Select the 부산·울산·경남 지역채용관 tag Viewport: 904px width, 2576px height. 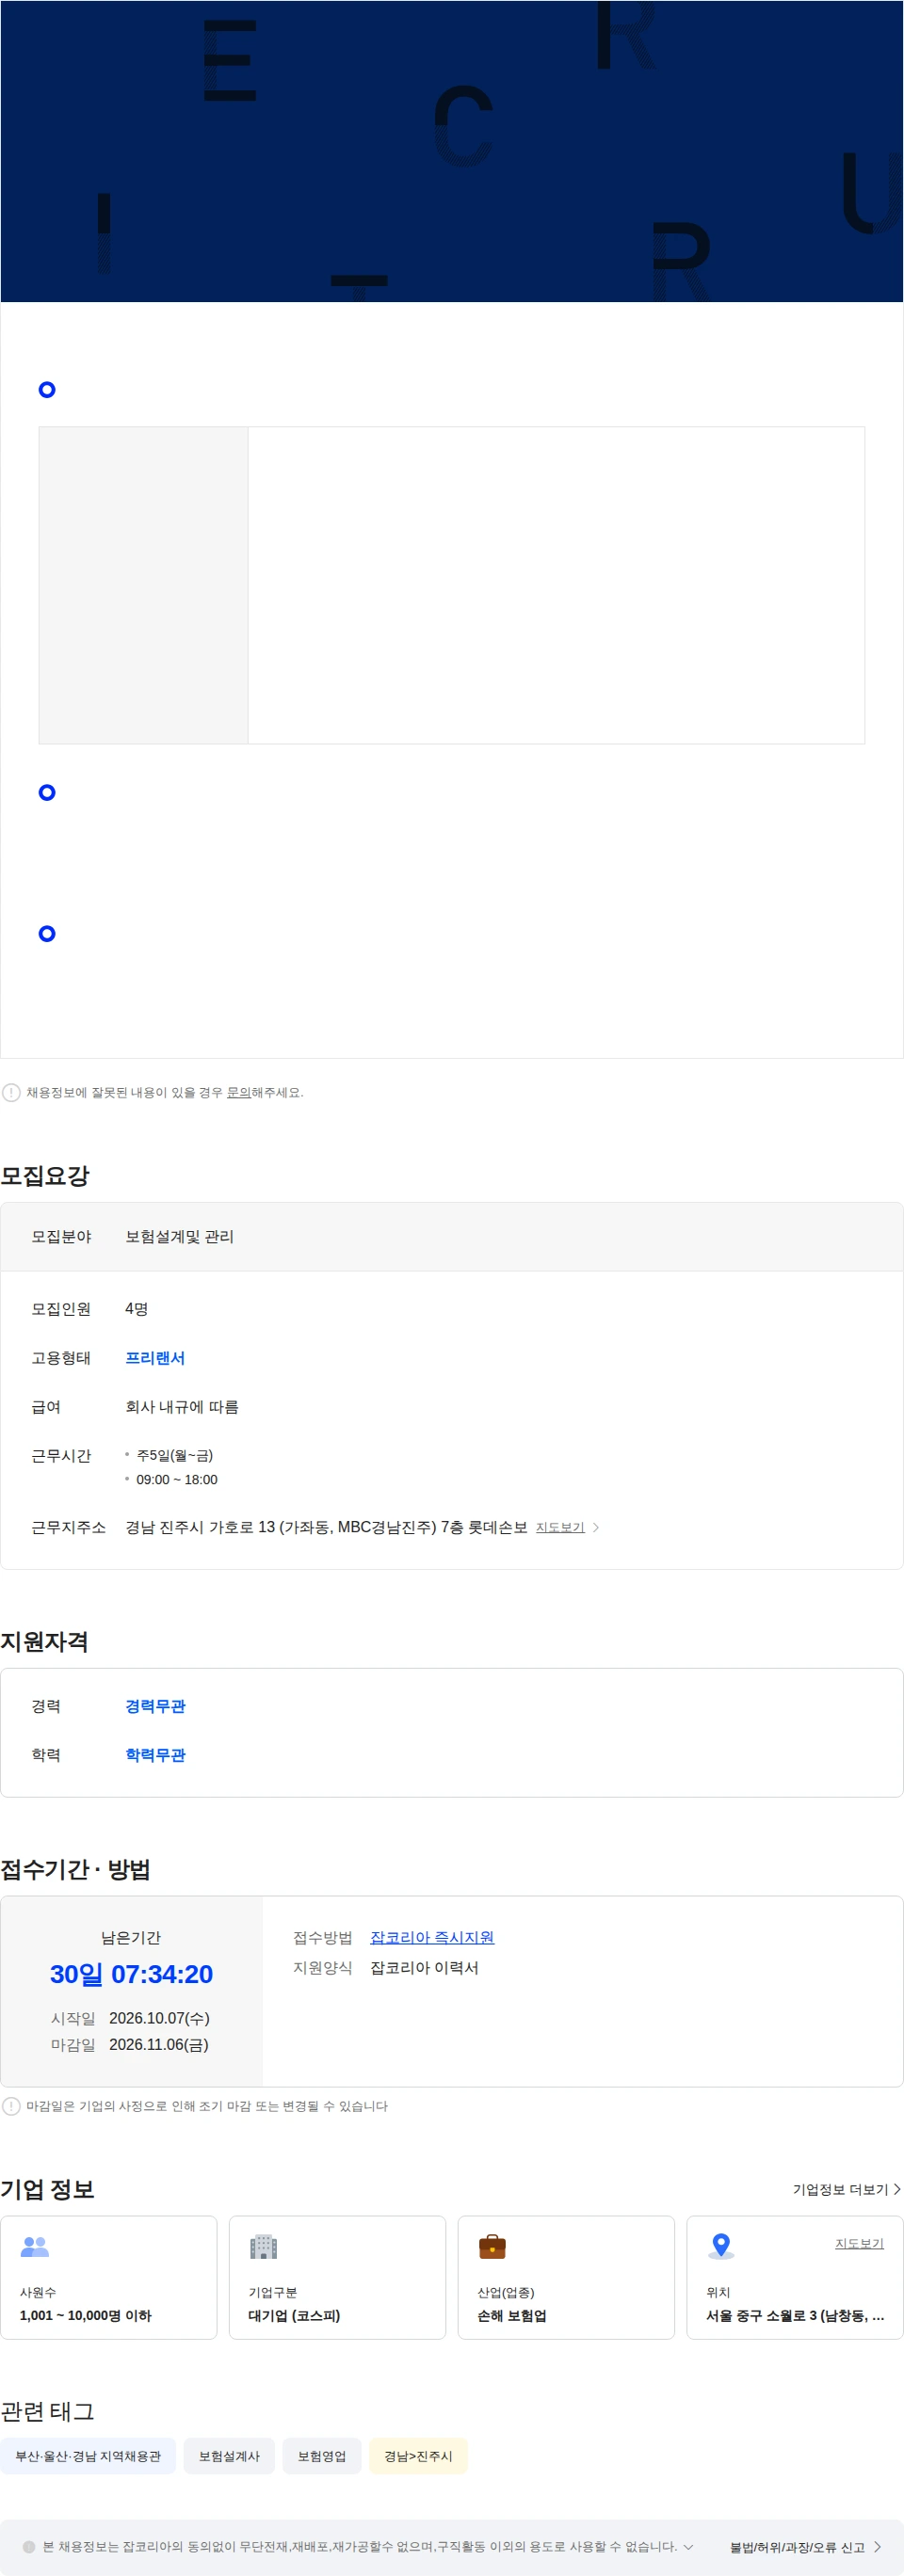[x=88, y=2456]
